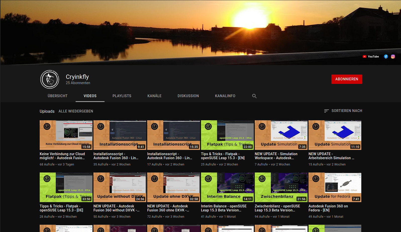Image resolution: width=401 pixels, height=232 pixels.
Task: Open the Zwischenbilanz 21:56 thumbnail
Action: tap(281, 187)
